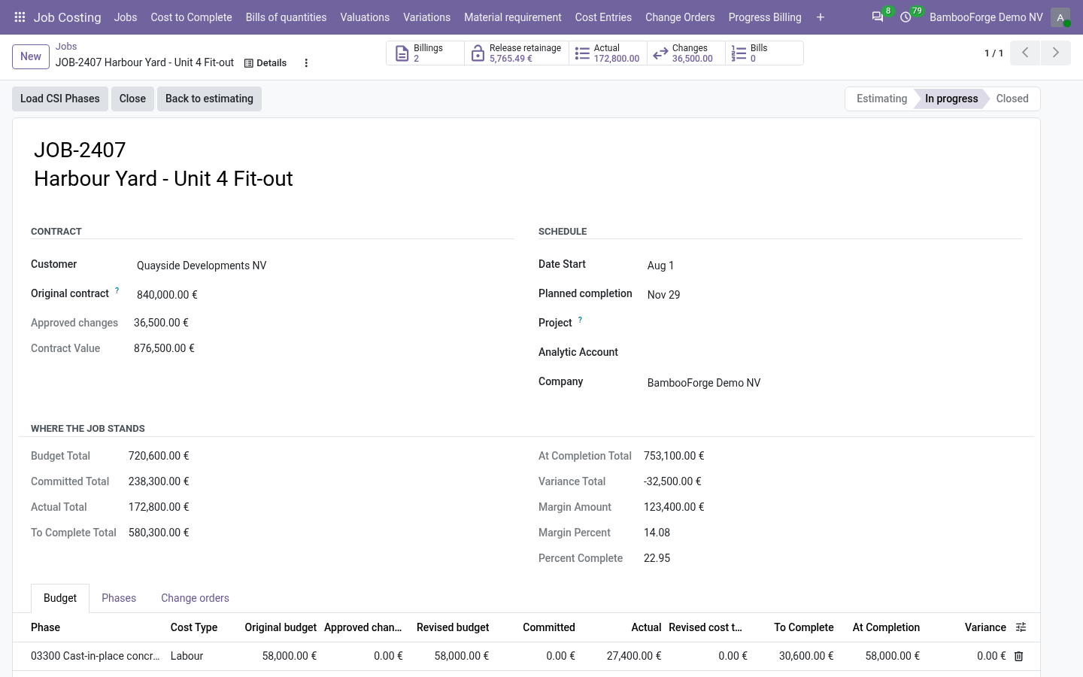Open the Valuations menu
1083x677 pixels.
[x=365, y=17]
